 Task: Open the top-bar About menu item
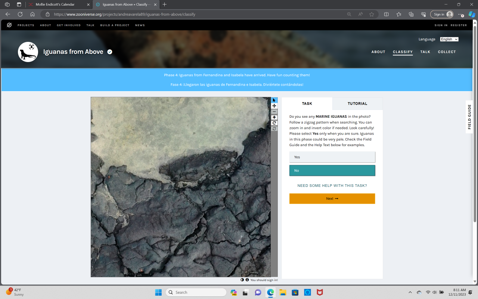tap(46, 25)
